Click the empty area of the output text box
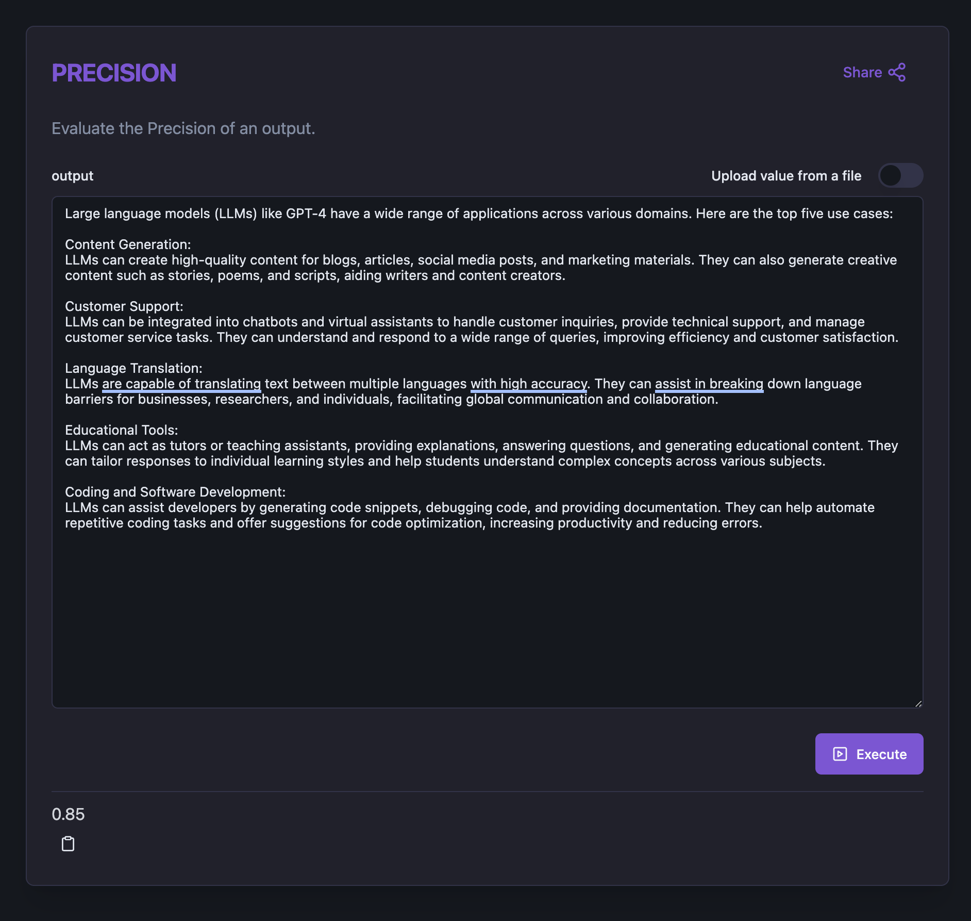Image resolution: width=971 pixels, height=921 pixels. pos(487,619)
